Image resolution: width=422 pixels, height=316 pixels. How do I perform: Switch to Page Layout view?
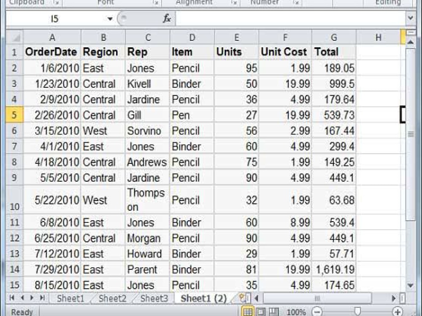click(261, 312)
